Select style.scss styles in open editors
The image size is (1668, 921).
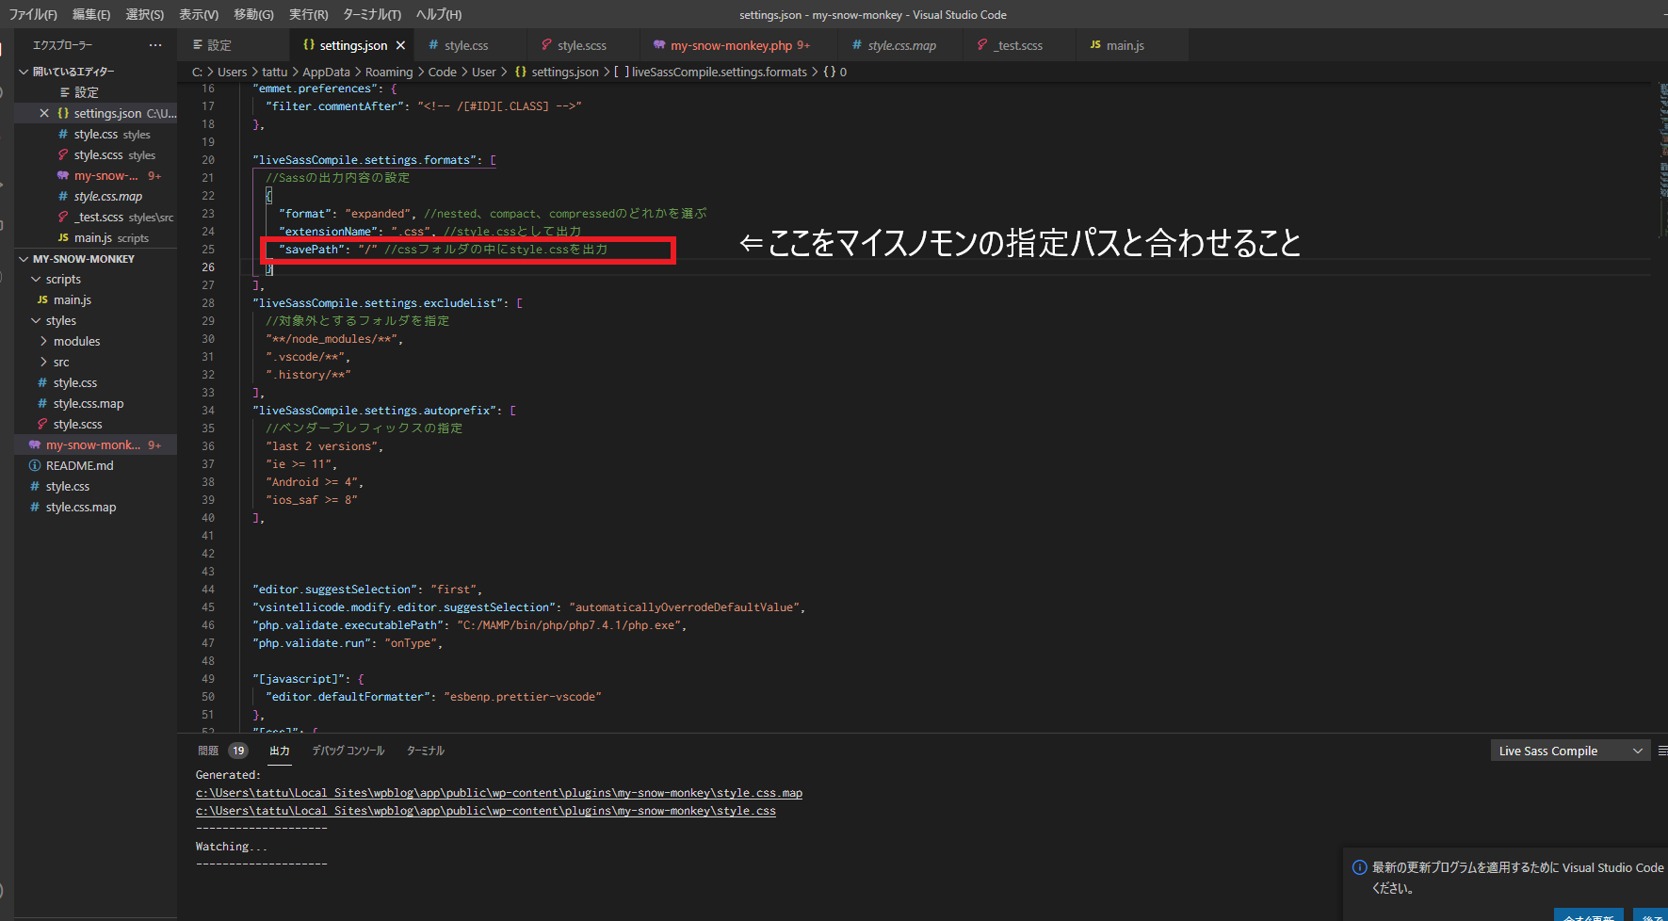pos(96,154)
